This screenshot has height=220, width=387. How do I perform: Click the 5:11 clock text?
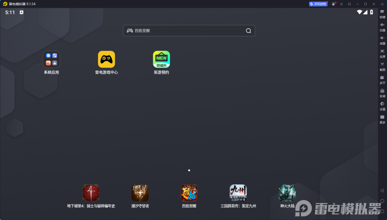coord(10,12)
